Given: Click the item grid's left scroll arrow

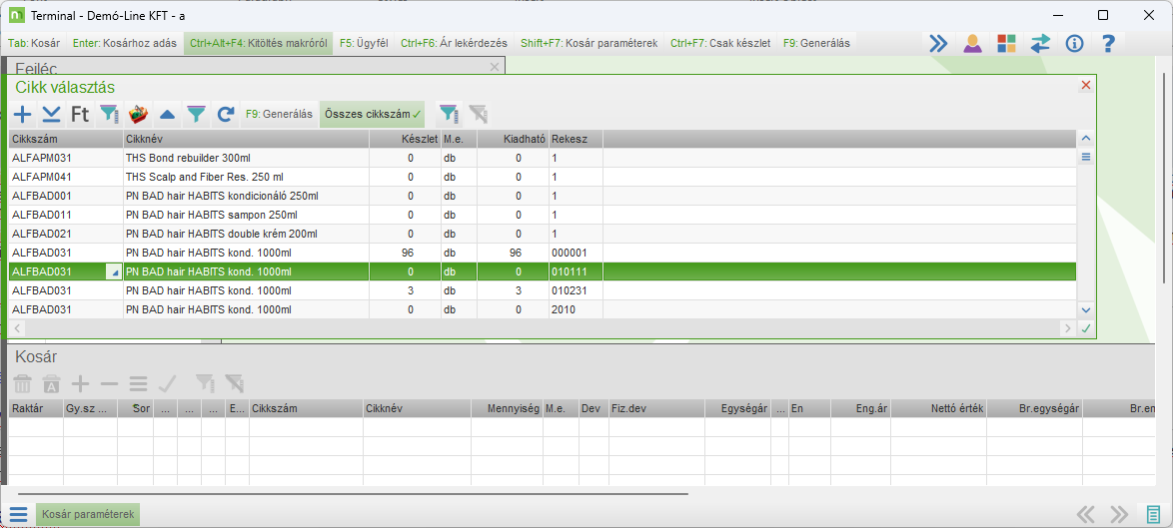Looking at the screenshot, I should coord(17,327).
